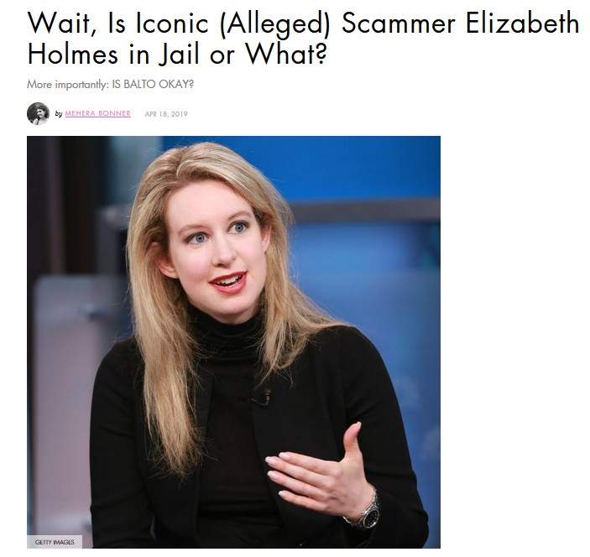Select the 'Holmes in Jail or What?' line

pos(177,55)
